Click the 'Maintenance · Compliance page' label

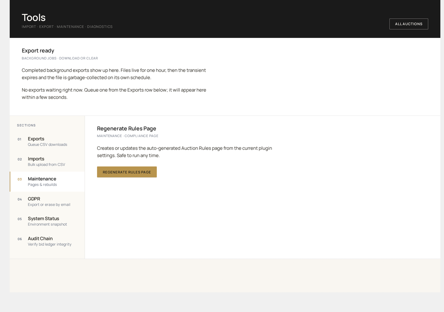point(128,136)
